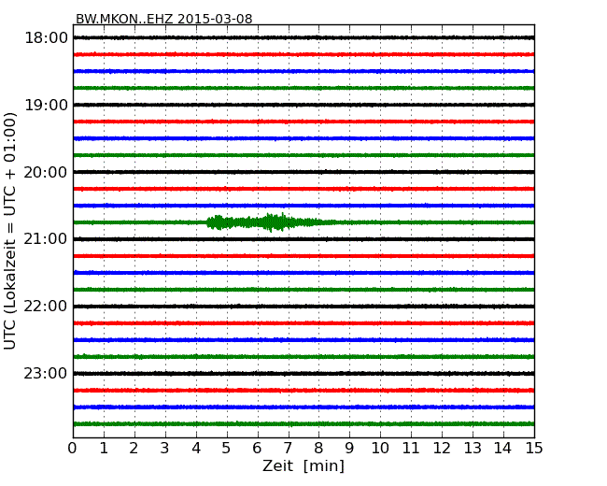Click the 21:00 time label
This screenshot has width=607, height=486.
tap(46, 239)
